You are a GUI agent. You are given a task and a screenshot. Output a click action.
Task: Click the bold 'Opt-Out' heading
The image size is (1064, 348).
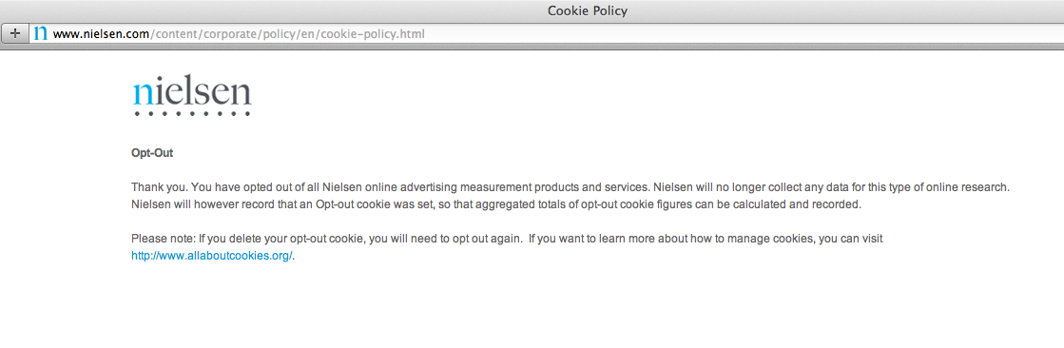coord(152,153)
